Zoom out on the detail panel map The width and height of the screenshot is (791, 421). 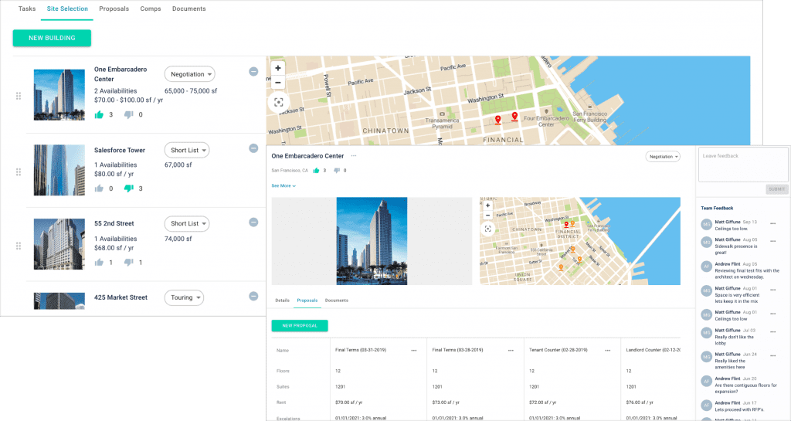coord(488,216)
